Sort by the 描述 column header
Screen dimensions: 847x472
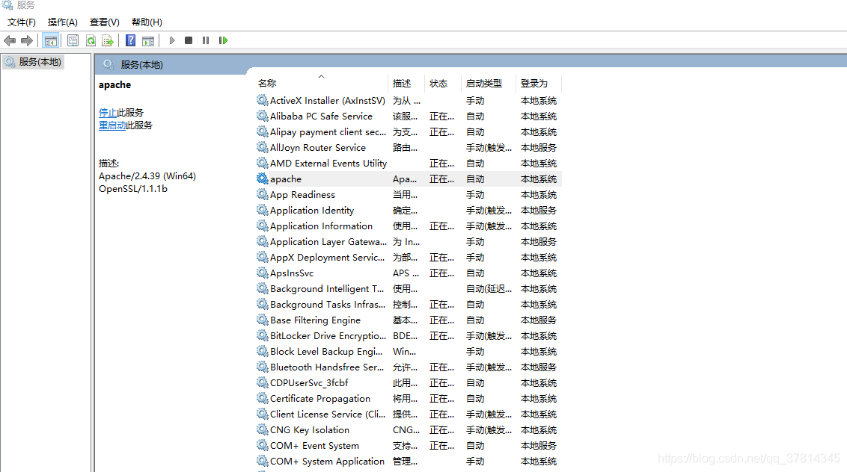[406, 83]
